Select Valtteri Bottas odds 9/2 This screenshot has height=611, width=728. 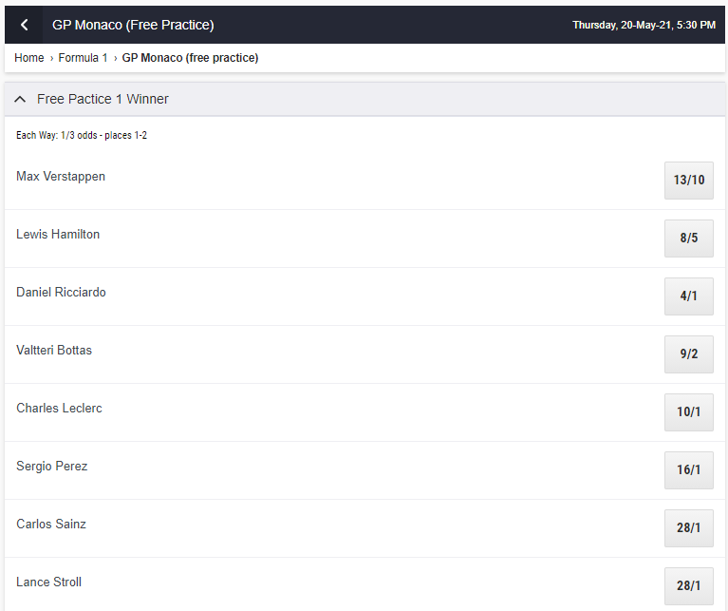[688, 354]
